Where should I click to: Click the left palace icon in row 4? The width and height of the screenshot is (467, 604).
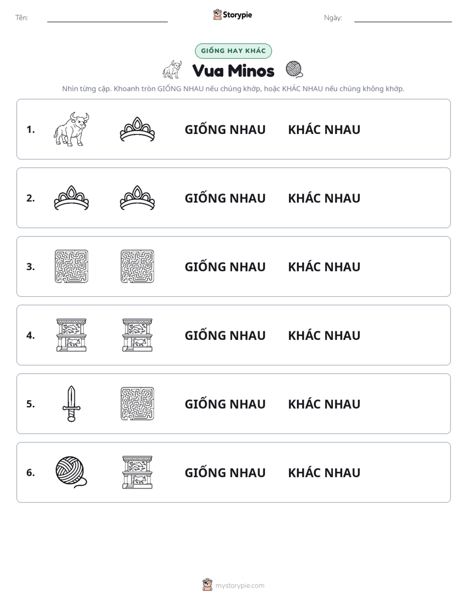(71, 335)
